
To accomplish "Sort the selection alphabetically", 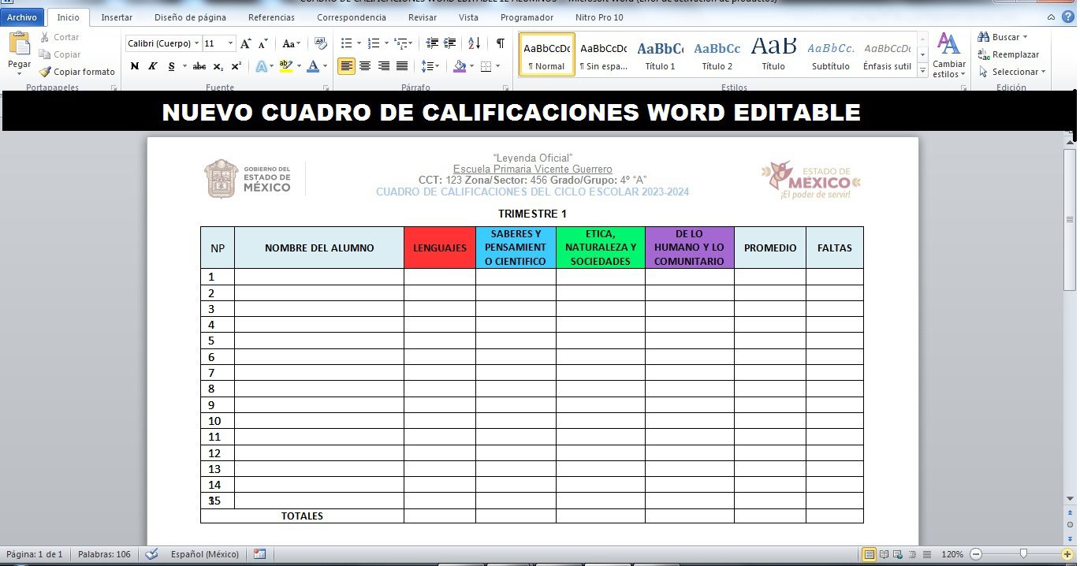I will click(x=474, y=43).
